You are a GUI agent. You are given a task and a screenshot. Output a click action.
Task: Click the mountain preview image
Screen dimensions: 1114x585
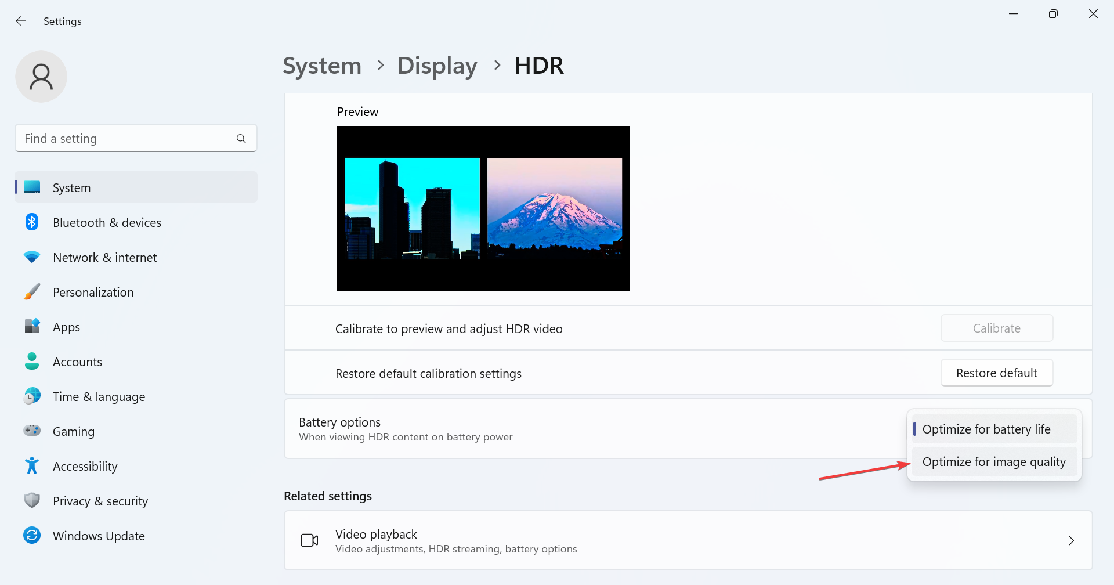[x=555, y=208]
